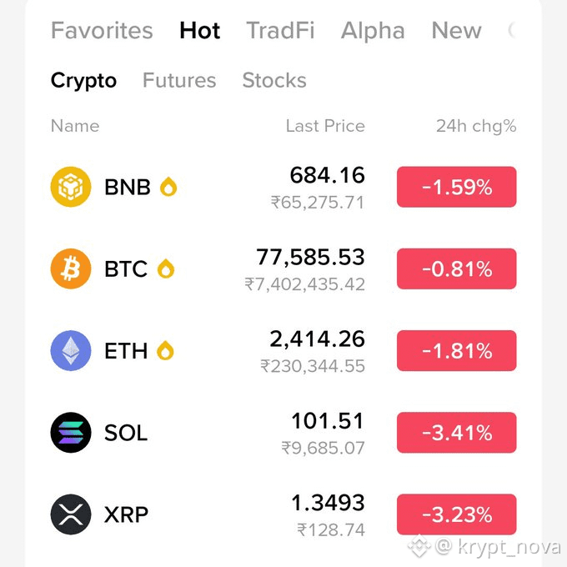Tap the hot flame icon beside BTC
Image resolution: width=567 pixels, height=567 pixels.
click(x=166, y=268)
